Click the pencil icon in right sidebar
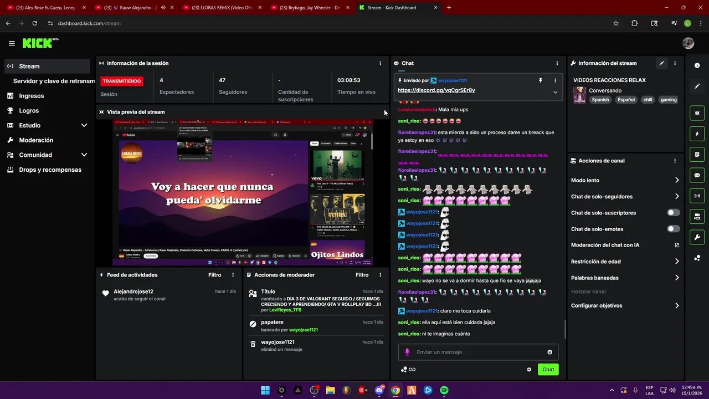The width and height of the screenshot is (709, 399). pyautogui.click(x=697, y=86)
